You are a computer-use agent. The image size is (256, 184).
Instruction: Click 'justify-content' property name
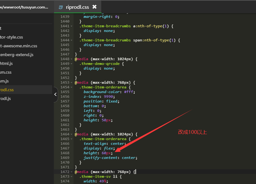101,158
